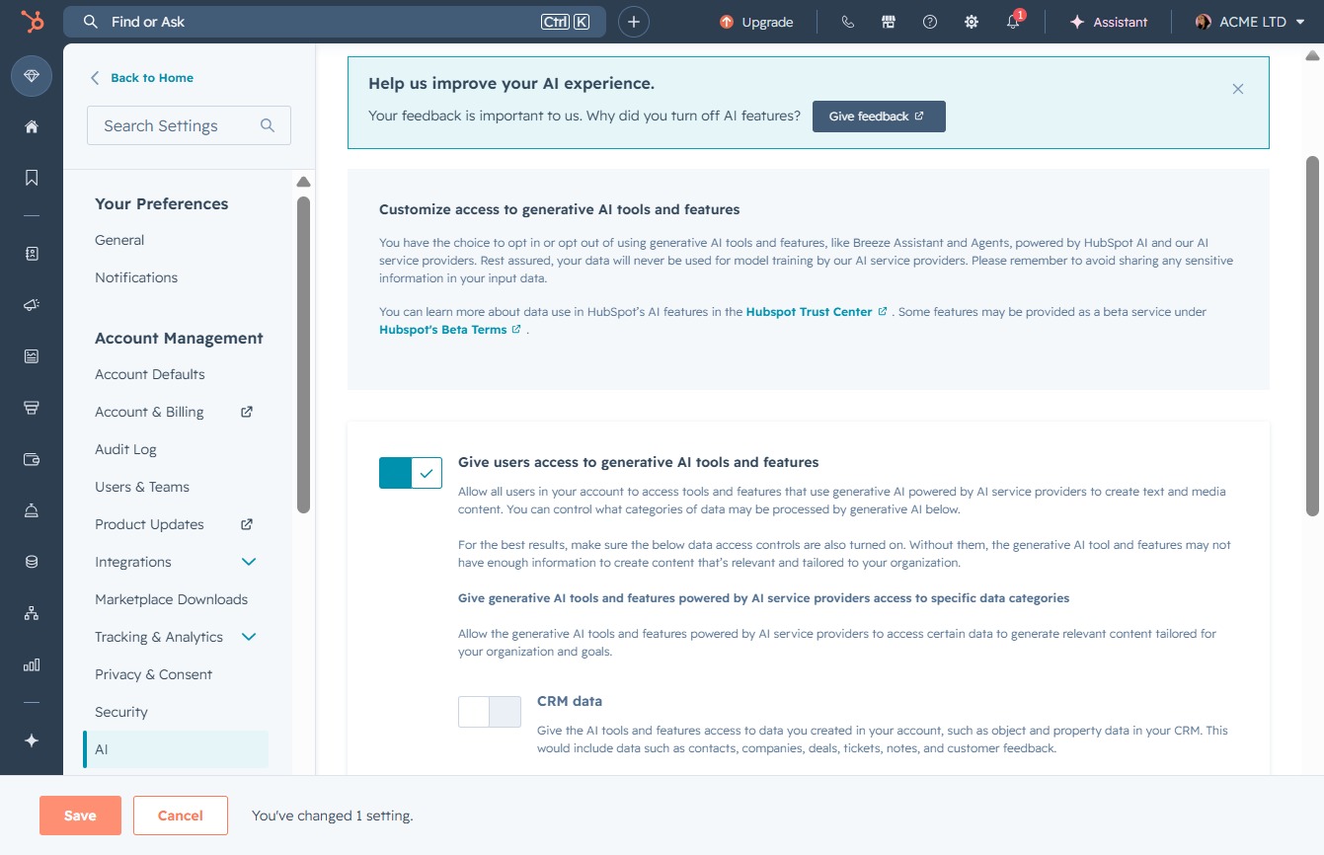Open the Marketplace storefront icon
Screen dimensions: 1324x855
[x=889, y=22]
